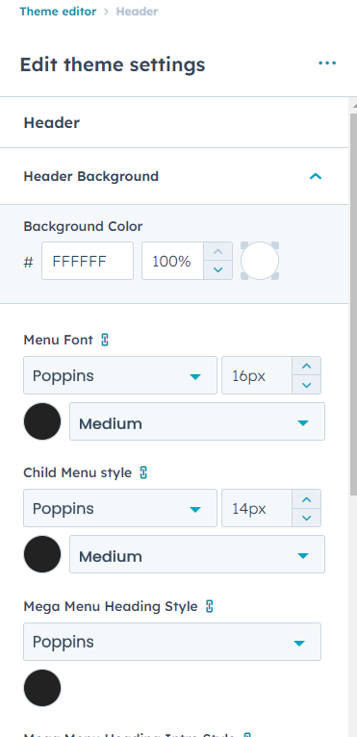
Task: Collapse the Header Background section
Action: tap(315, 177)
